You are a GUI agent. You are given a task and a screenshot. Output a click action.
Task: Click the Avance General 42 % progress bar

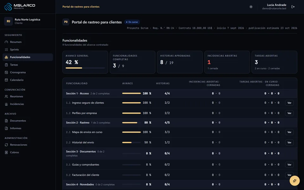85,68
